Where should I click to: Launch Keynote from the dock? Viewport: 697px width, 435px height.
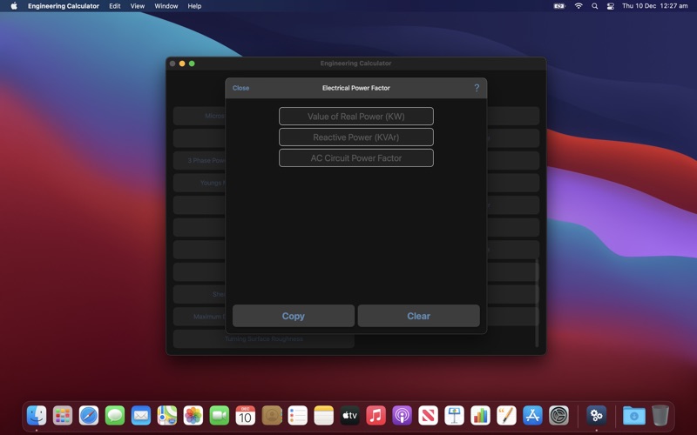point(454,416)
